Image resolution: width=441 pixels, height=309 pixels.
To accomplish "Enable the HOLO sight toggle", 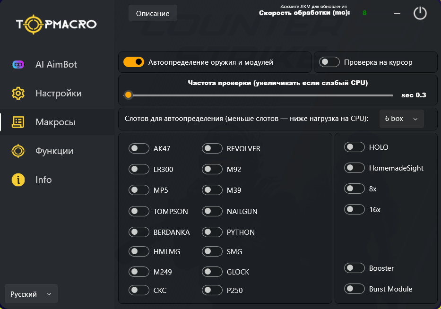I will (x=355, y=147).
